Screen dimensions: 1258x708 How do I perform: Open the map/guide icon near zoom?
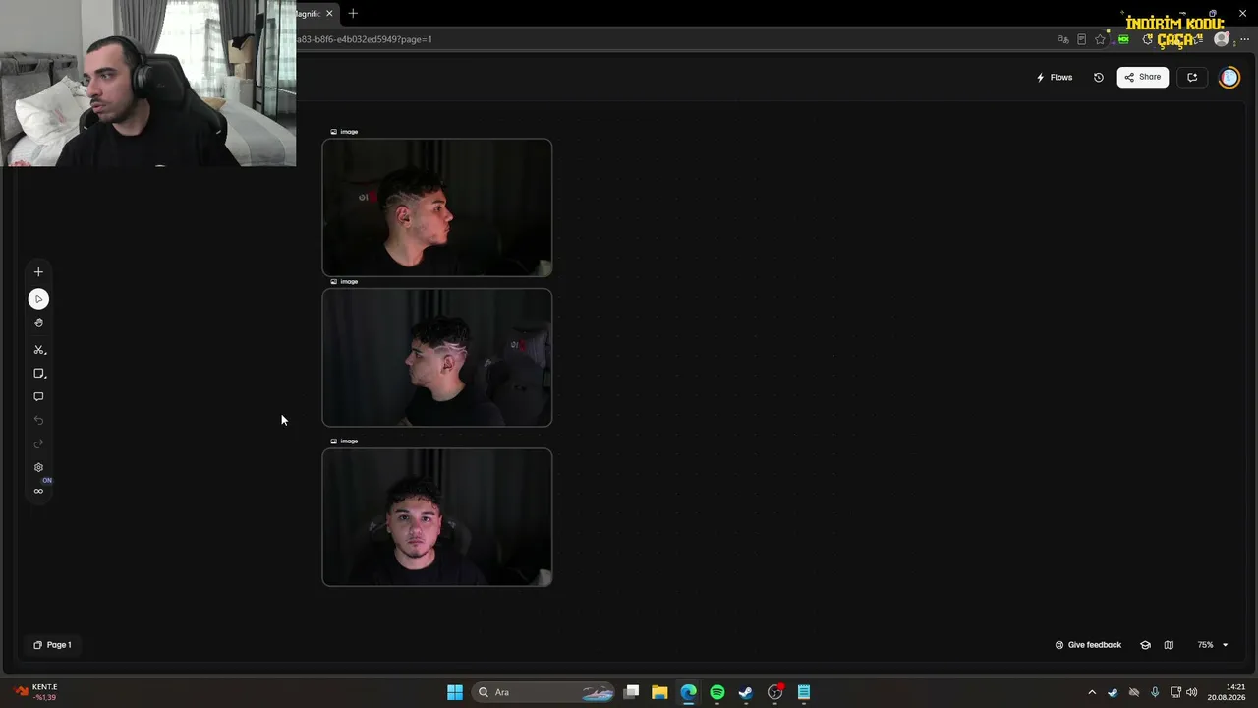point(1169,645)
